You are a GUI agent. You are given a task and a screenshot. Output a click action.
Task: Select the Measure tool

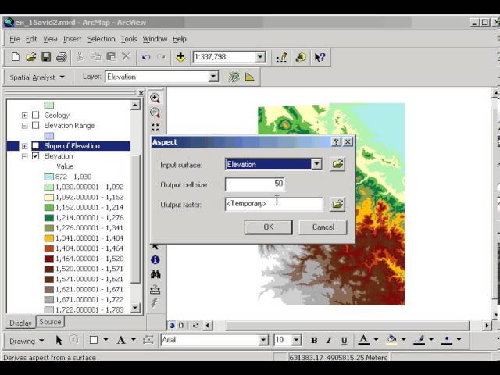click(x=155, y=289)
